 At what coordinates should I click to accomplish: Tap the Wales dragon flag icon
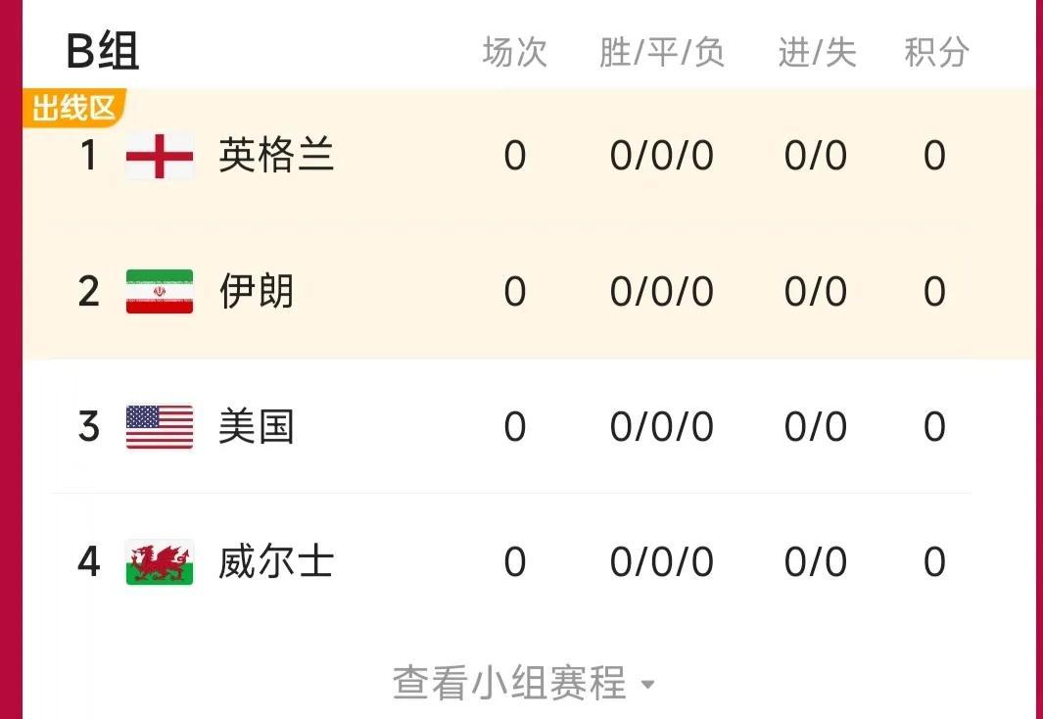(160, 562)
